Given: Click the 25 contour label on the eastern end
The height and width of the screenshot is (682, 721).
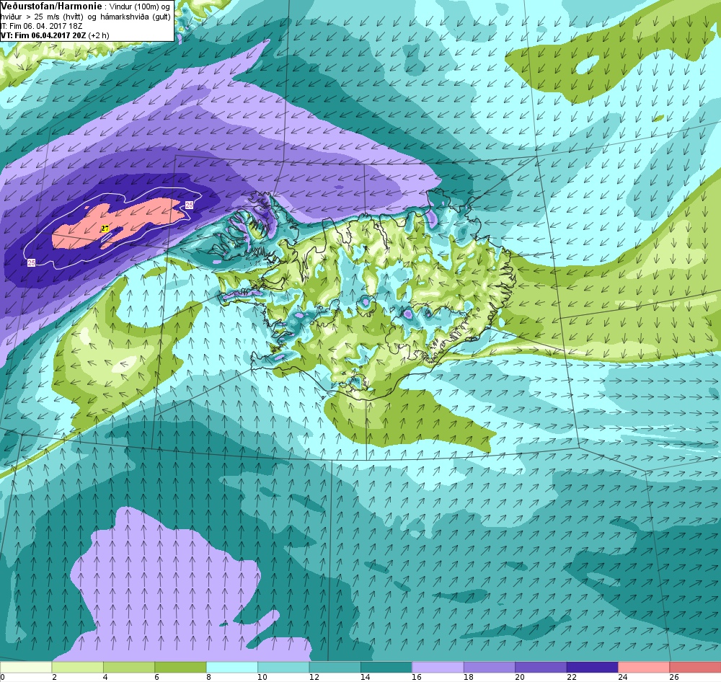Looking at the screenshot, I should [189, 205].
